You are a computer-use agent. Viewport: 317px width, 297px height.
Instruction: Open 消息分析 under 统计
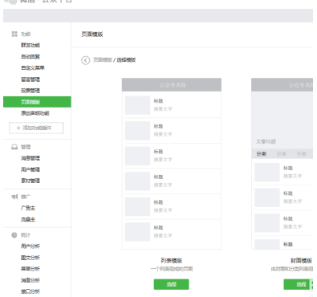point(30,280)
